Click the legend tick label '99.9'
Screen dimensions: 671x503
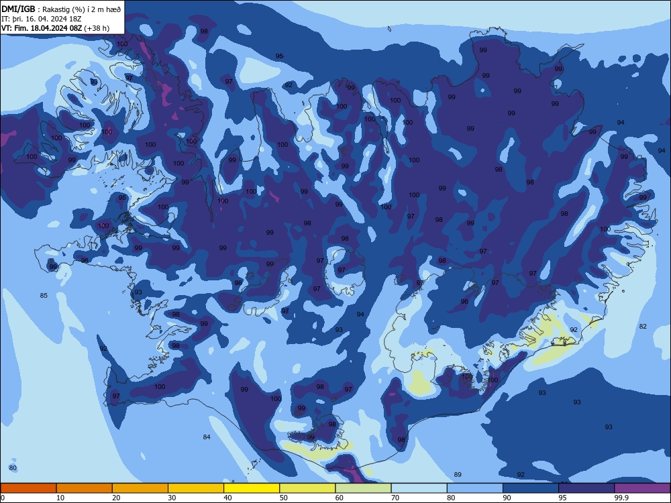(621, 498)
